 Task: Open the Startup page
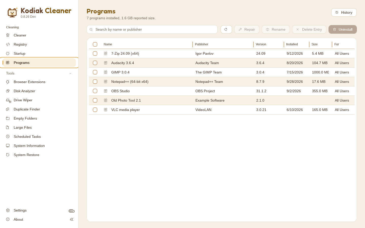point(39,53)
